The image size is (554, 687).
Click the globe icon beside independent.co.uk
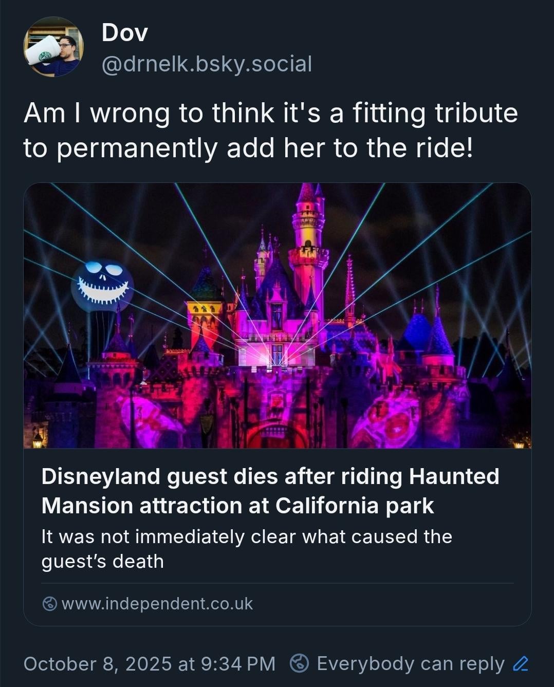(49, 604)
